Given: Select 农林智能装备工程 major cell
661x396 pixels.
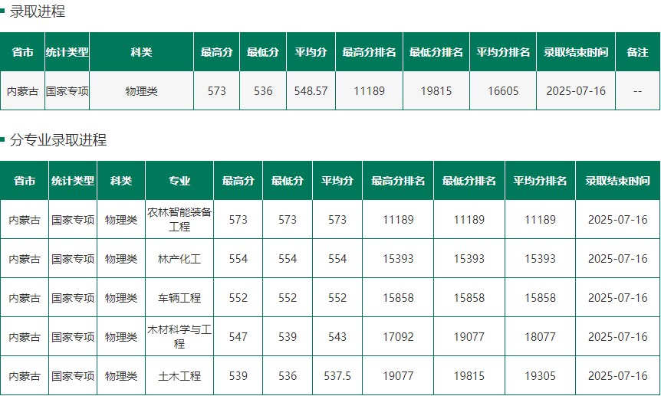Looking at the screenshot, I should pyautogui.click(x=179, y=220).
